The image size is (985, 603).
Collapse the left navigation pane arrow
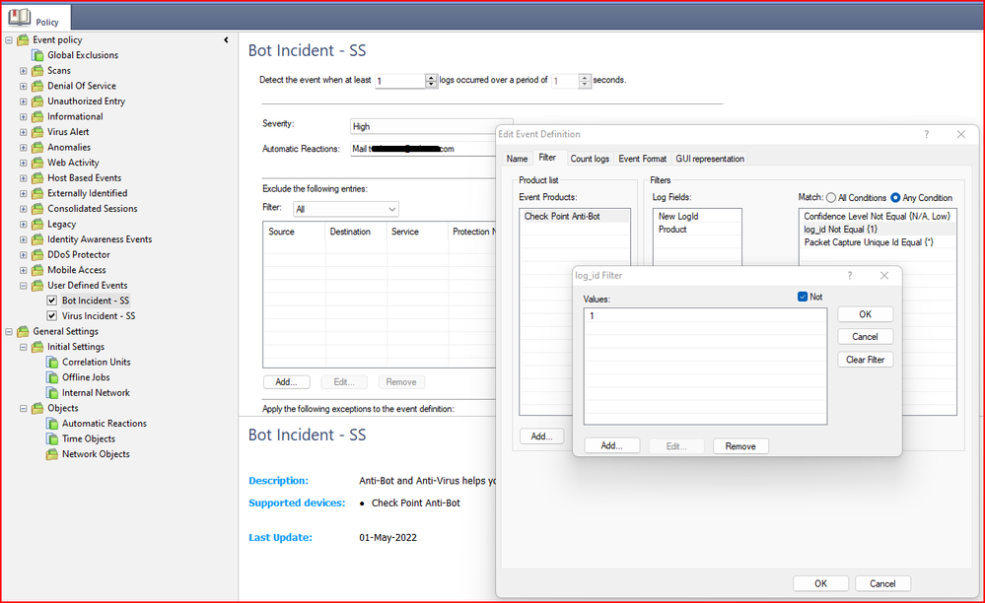226,40
